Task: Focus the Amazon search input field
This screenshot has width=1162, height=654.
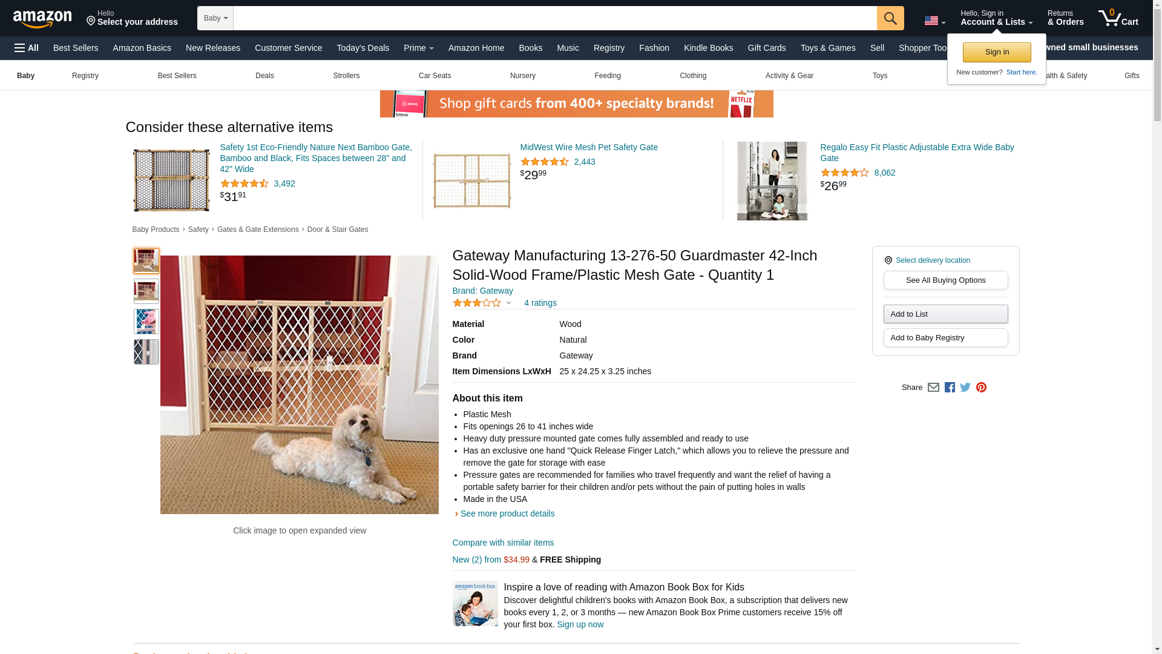Action: [554, 18]
